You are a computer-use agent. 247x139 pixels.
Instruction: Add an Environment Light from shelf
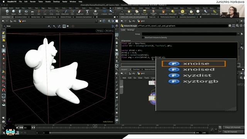(183, 12)
